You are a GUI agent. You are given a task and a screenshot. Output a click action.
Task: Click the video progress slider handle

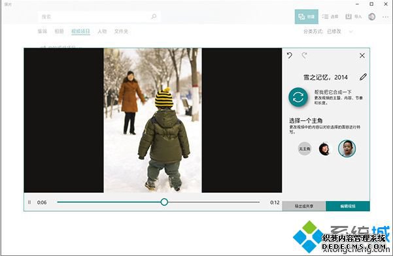click(164, 202)
